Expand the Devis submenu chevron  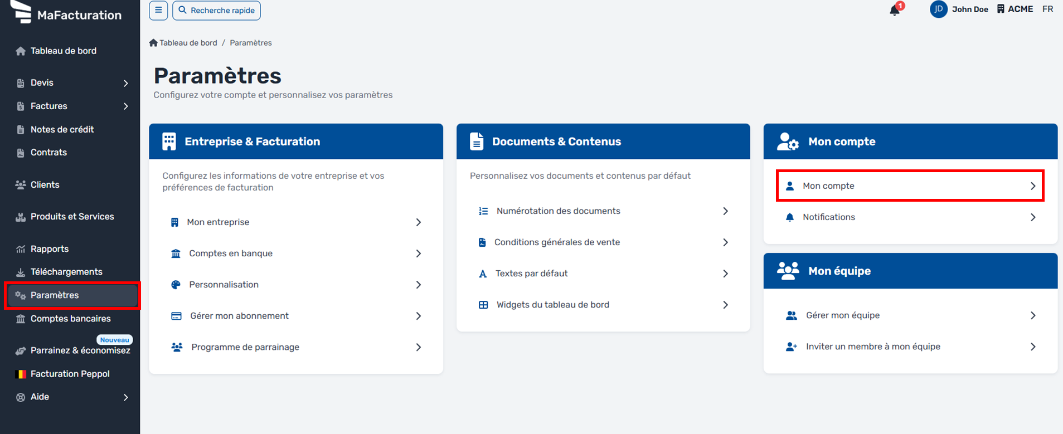126,83
